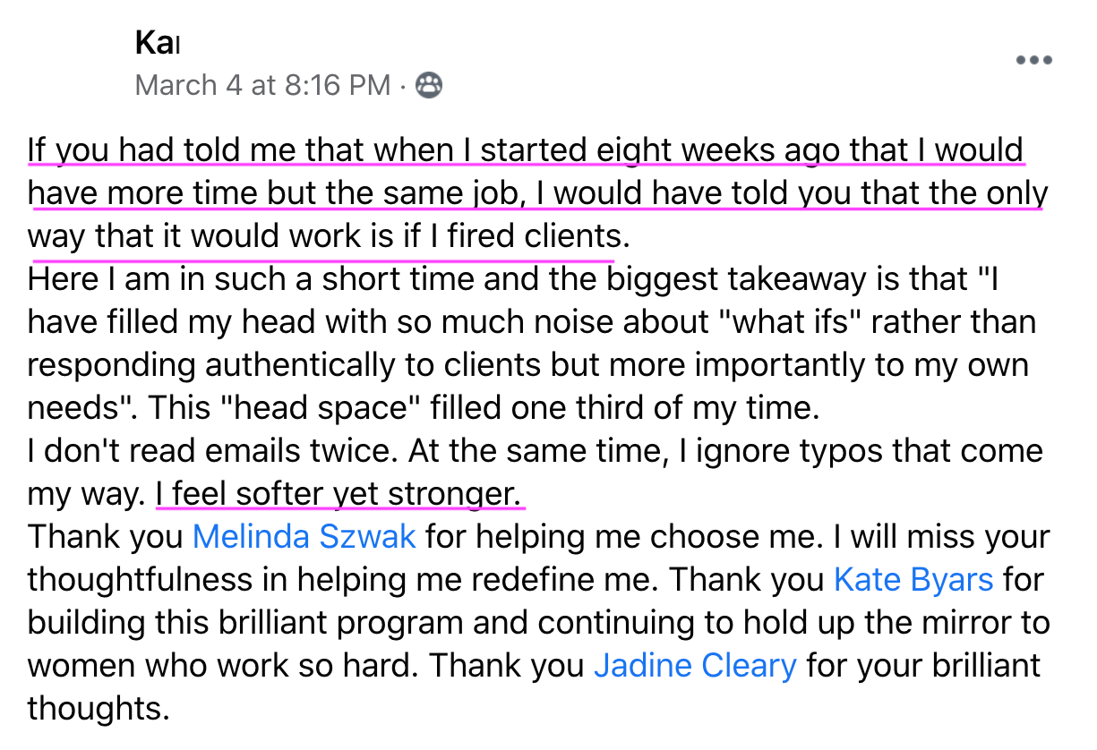This screenshot has height=750, width=1097.
Task: Click underlined sentence "I feel softer yet stronger."
Action: (x=339, y=494)
